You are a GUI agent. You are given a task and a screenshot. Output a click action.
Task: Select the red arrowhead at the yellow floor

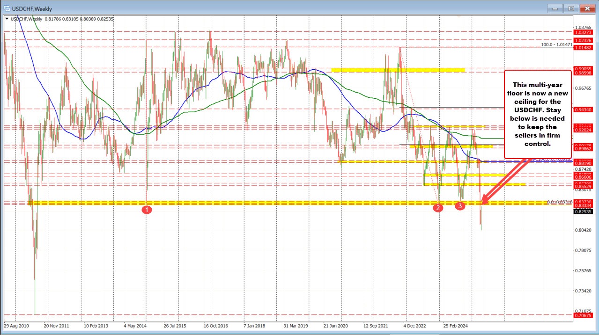[x=484, y=201]
